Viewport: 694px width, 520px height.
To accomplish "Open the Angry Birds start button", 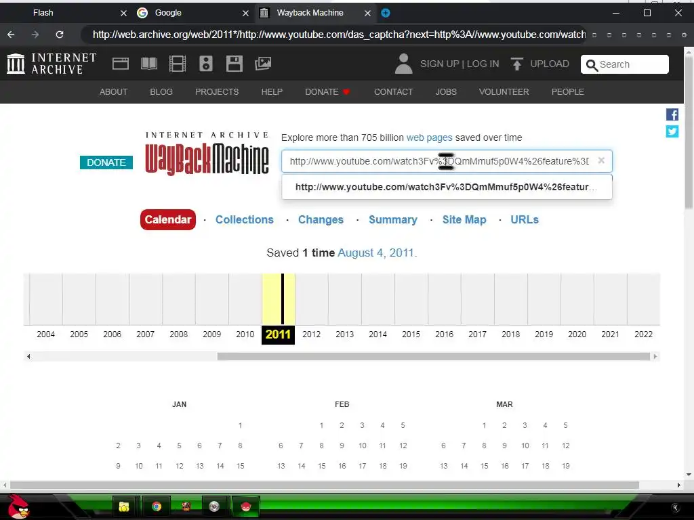I will tap(18, 506).
